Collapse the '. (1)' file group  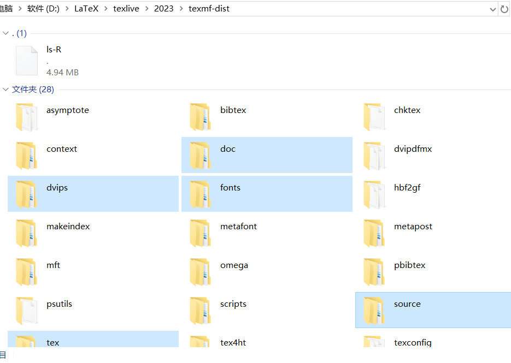click(x=5, y=34)
